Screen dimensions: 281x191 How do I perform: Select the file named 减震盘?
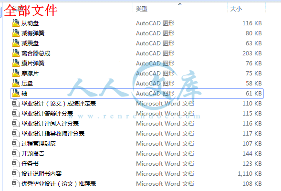pyautogui.click(x=30, y=43)
